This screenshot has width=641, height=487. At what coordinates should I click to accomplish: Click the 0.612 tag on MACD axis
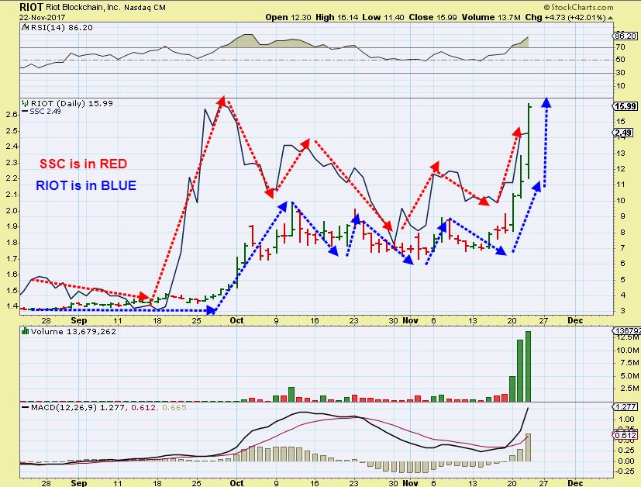625,435
